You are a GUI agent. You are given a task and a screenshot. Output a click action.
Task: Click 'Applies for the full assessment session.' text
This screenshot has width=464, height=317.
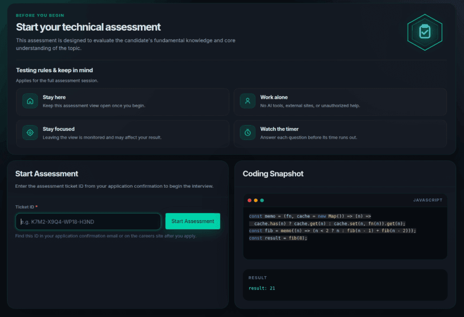tap(57, 81)
